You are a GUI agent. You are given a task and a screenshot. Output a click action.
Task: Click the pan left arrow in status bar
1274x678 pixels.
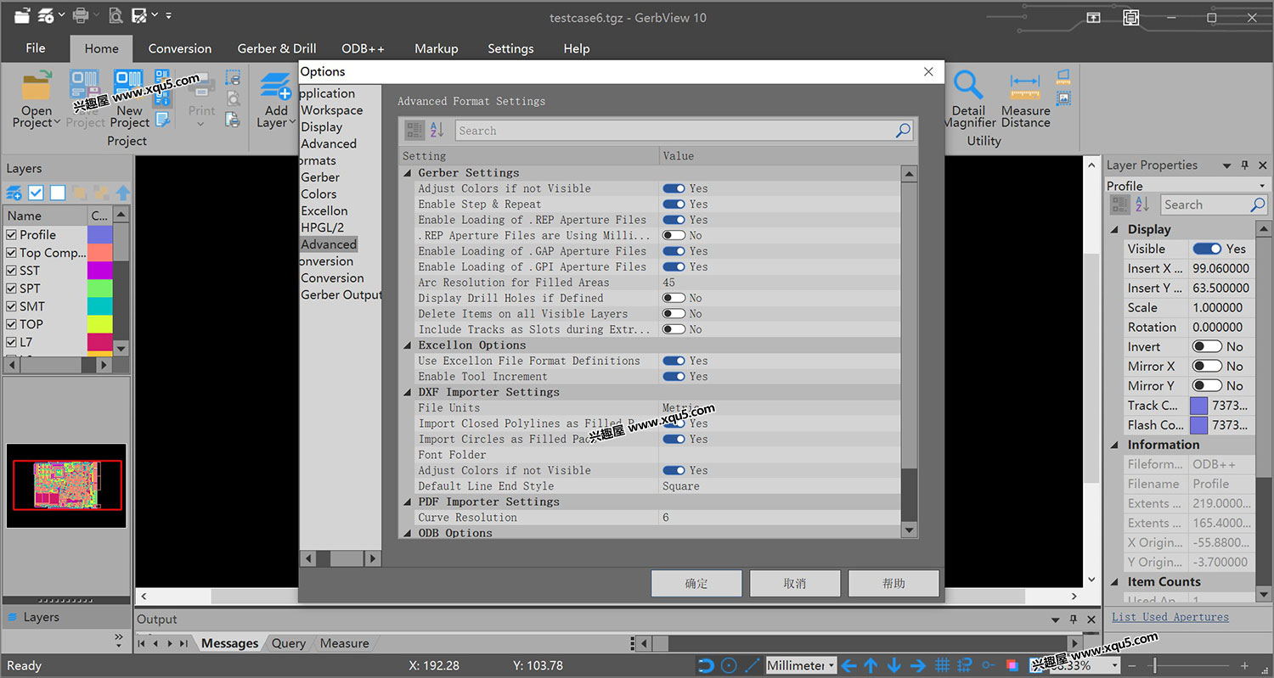pyautogui.click(x=848, y=665)
